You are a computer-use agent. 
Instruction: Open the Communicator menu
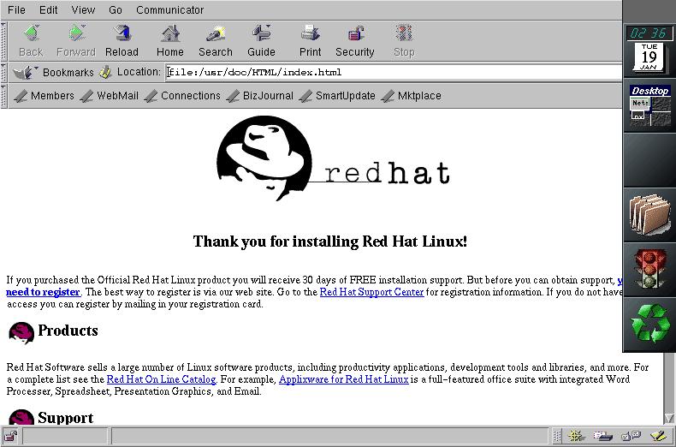[x=170, y=9]
